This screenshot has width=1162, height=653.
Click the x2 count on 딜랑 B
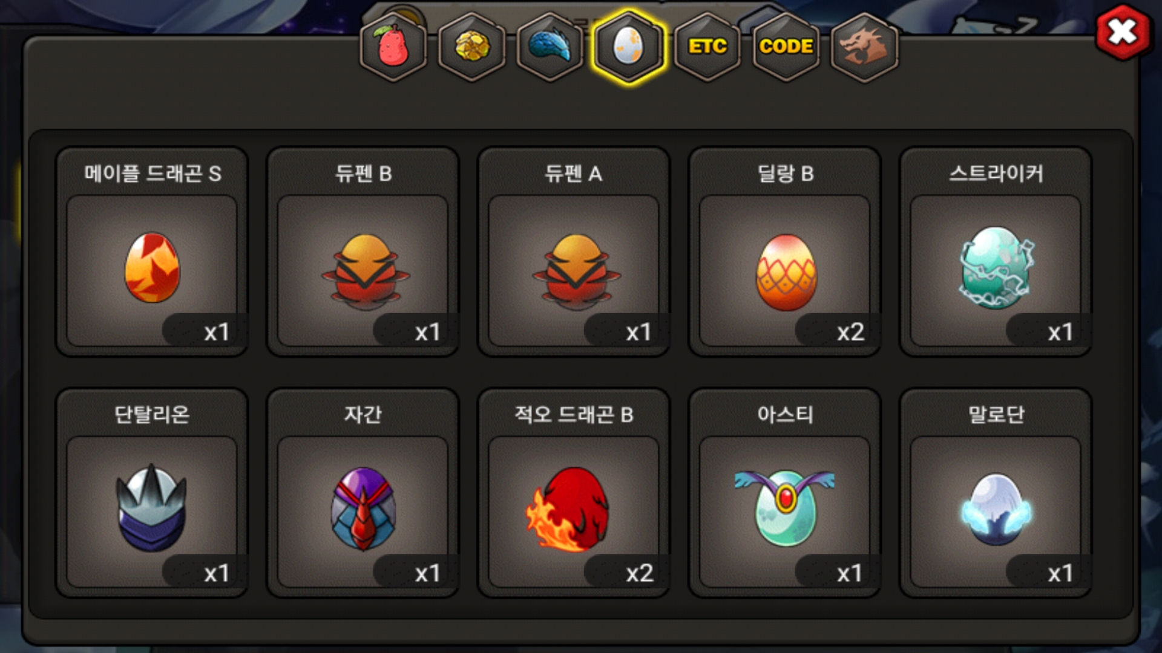(850, 332)
